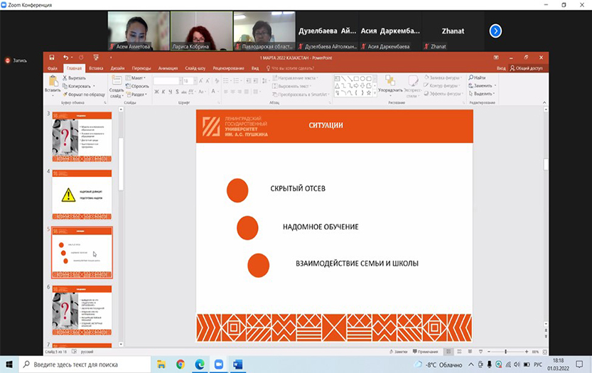Toggle the Comments (Примечания) pane
This screenshot has height=373, width=592.
(425, 352)
